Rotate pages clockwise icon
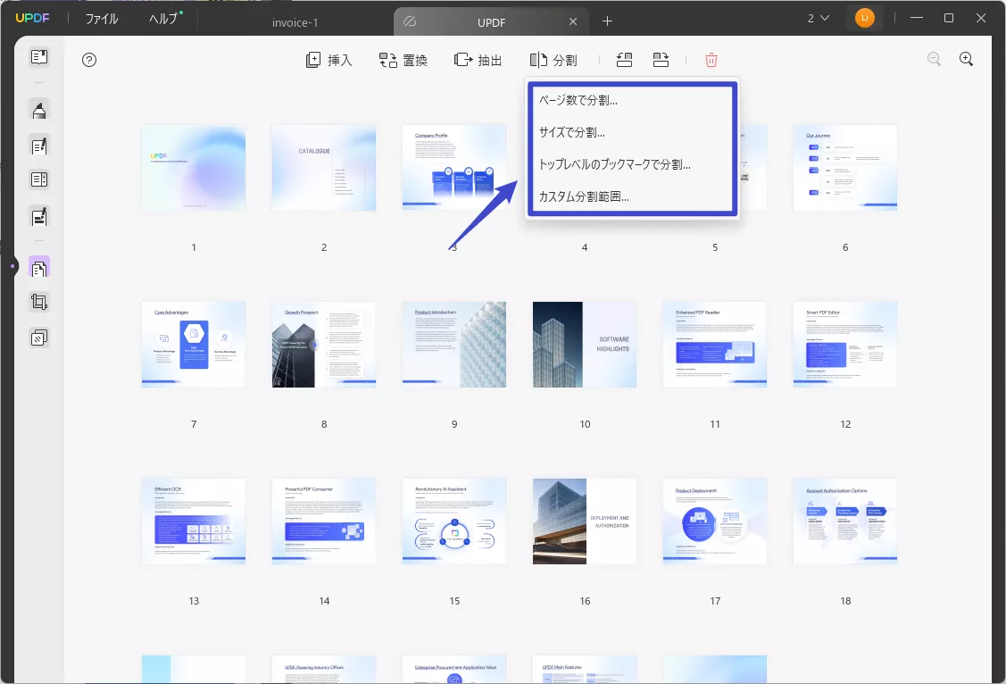Image resolution: width=1006 pixels, height=684 pixels. click(661, 61)
